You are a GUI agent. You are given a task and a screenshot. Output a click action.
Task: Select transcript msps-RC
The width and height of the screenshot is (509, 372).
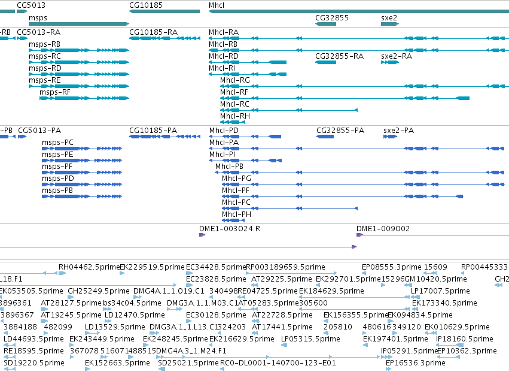[45, 56]
